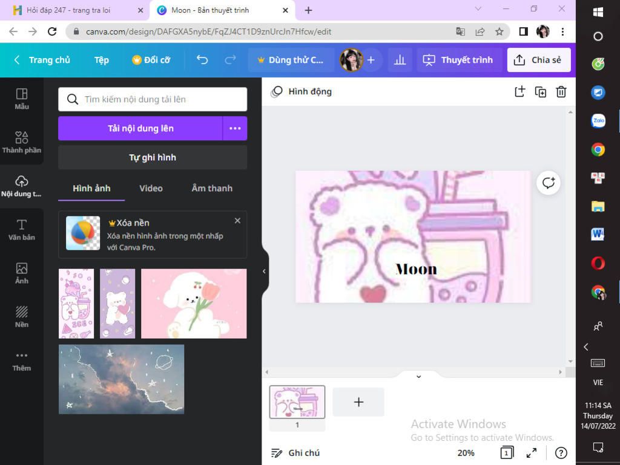Viewport: 620px width, 465px height.
Task: Start Thuyết trình presentation
Action: (459, 60)
